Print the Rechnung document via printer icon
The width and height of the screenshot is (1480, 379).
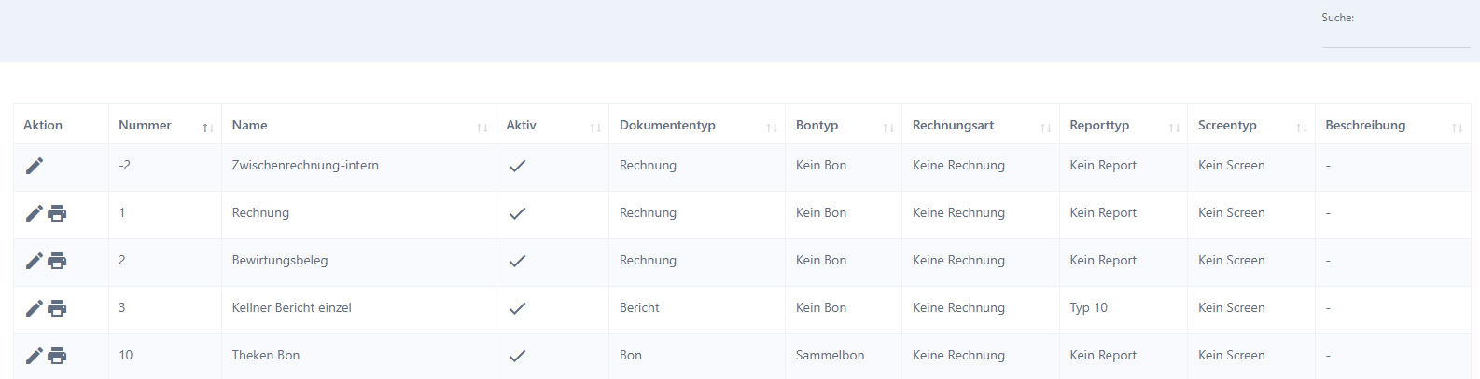[57, 213]
